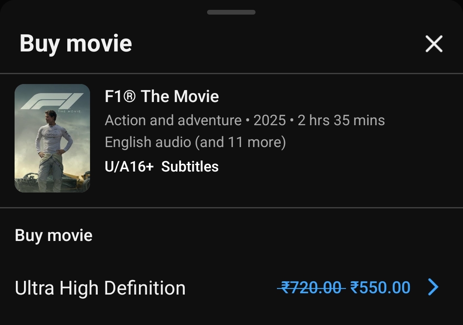
Task: Tap the drag handle at top of sheet
Action: [x=231, y=12]
